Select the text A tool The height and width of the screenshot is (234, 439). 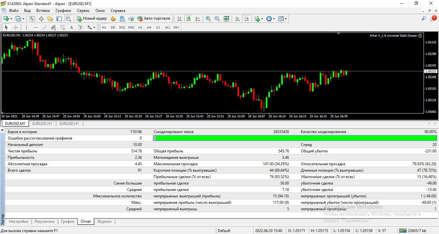coord(71,27)
